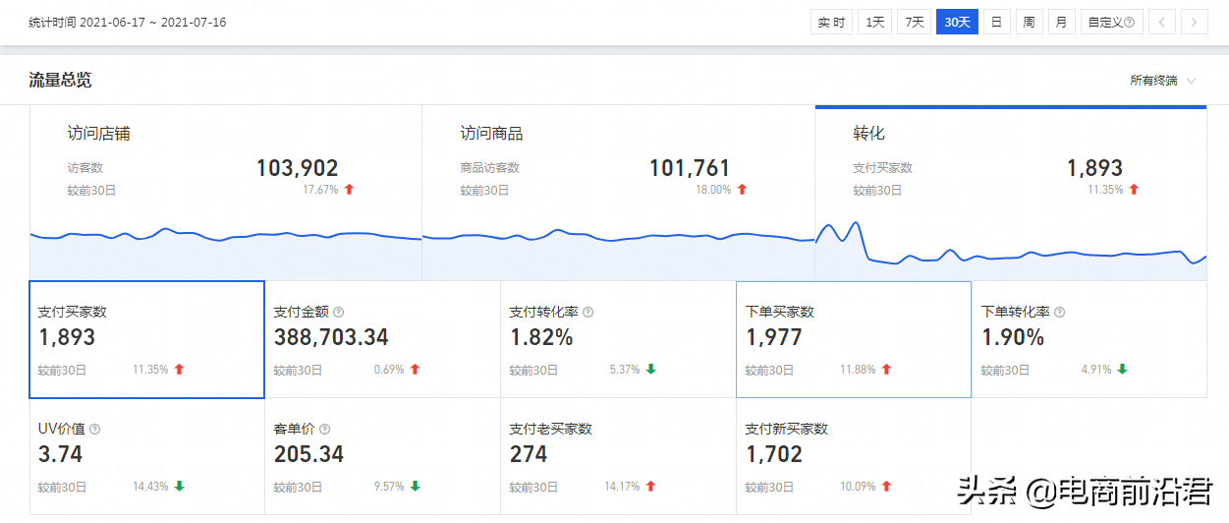Open the 所有终端 dropdown

click(1163, 81)
